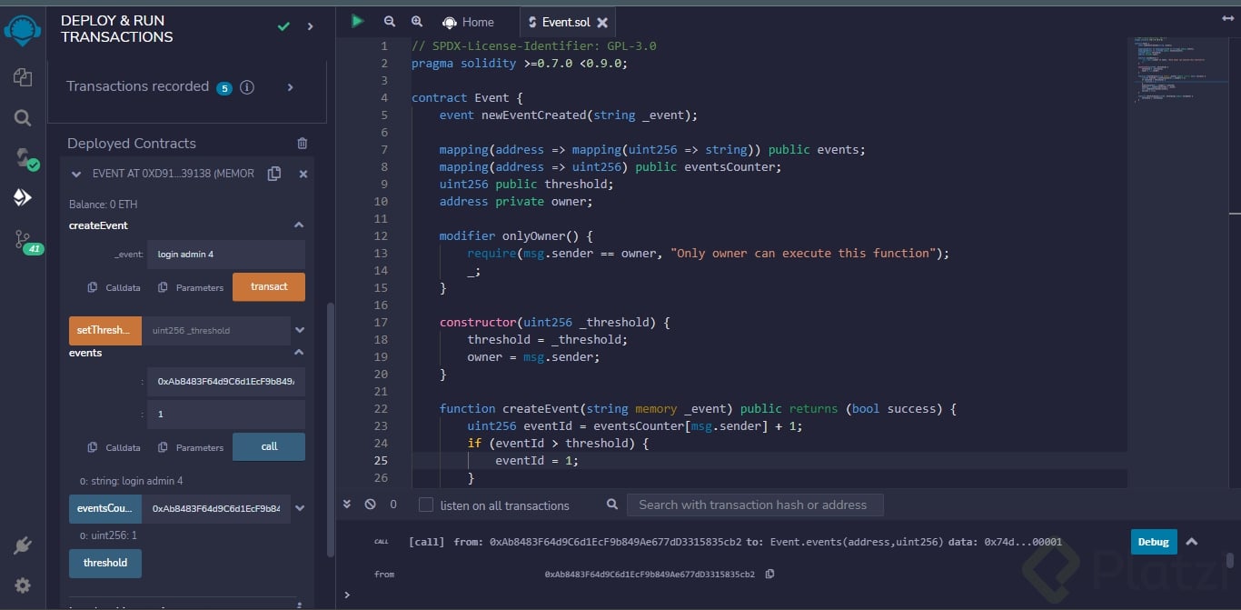The width and height of the screenshot is (1241, 610).
Task: Clear deployed contracts with the trash icon
Action: point(303,144)
